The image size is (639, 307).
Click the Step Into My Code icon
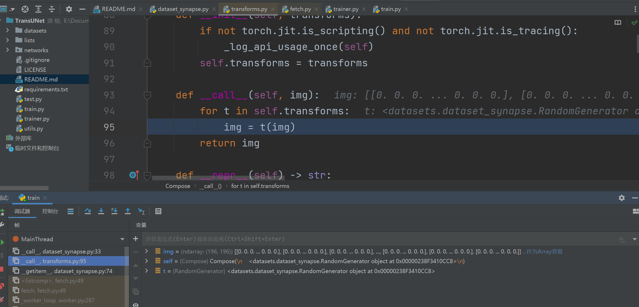click(114, 211)
